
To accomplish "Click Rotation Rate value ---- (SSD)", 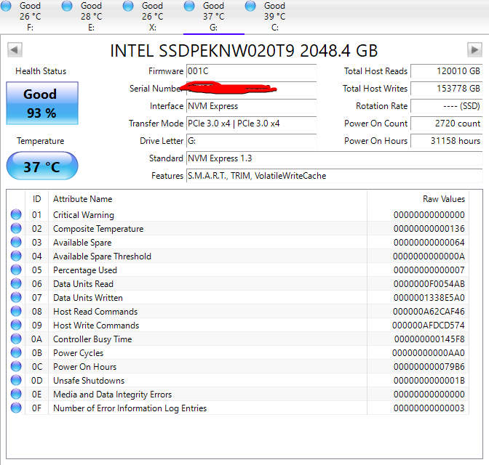I will pos(447,106).
